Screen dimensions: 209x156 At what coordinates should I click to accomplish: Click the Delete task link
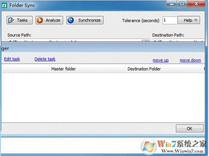click(x=45, y=59)
